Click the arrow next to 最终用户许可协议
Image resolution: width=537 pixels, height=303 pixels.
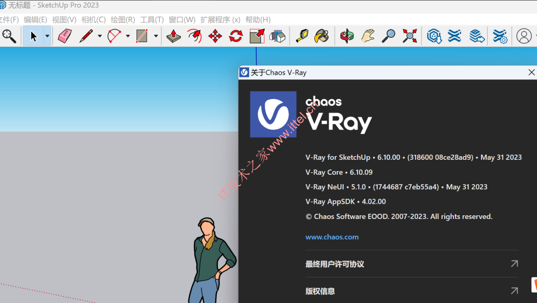tap(514, 264)
